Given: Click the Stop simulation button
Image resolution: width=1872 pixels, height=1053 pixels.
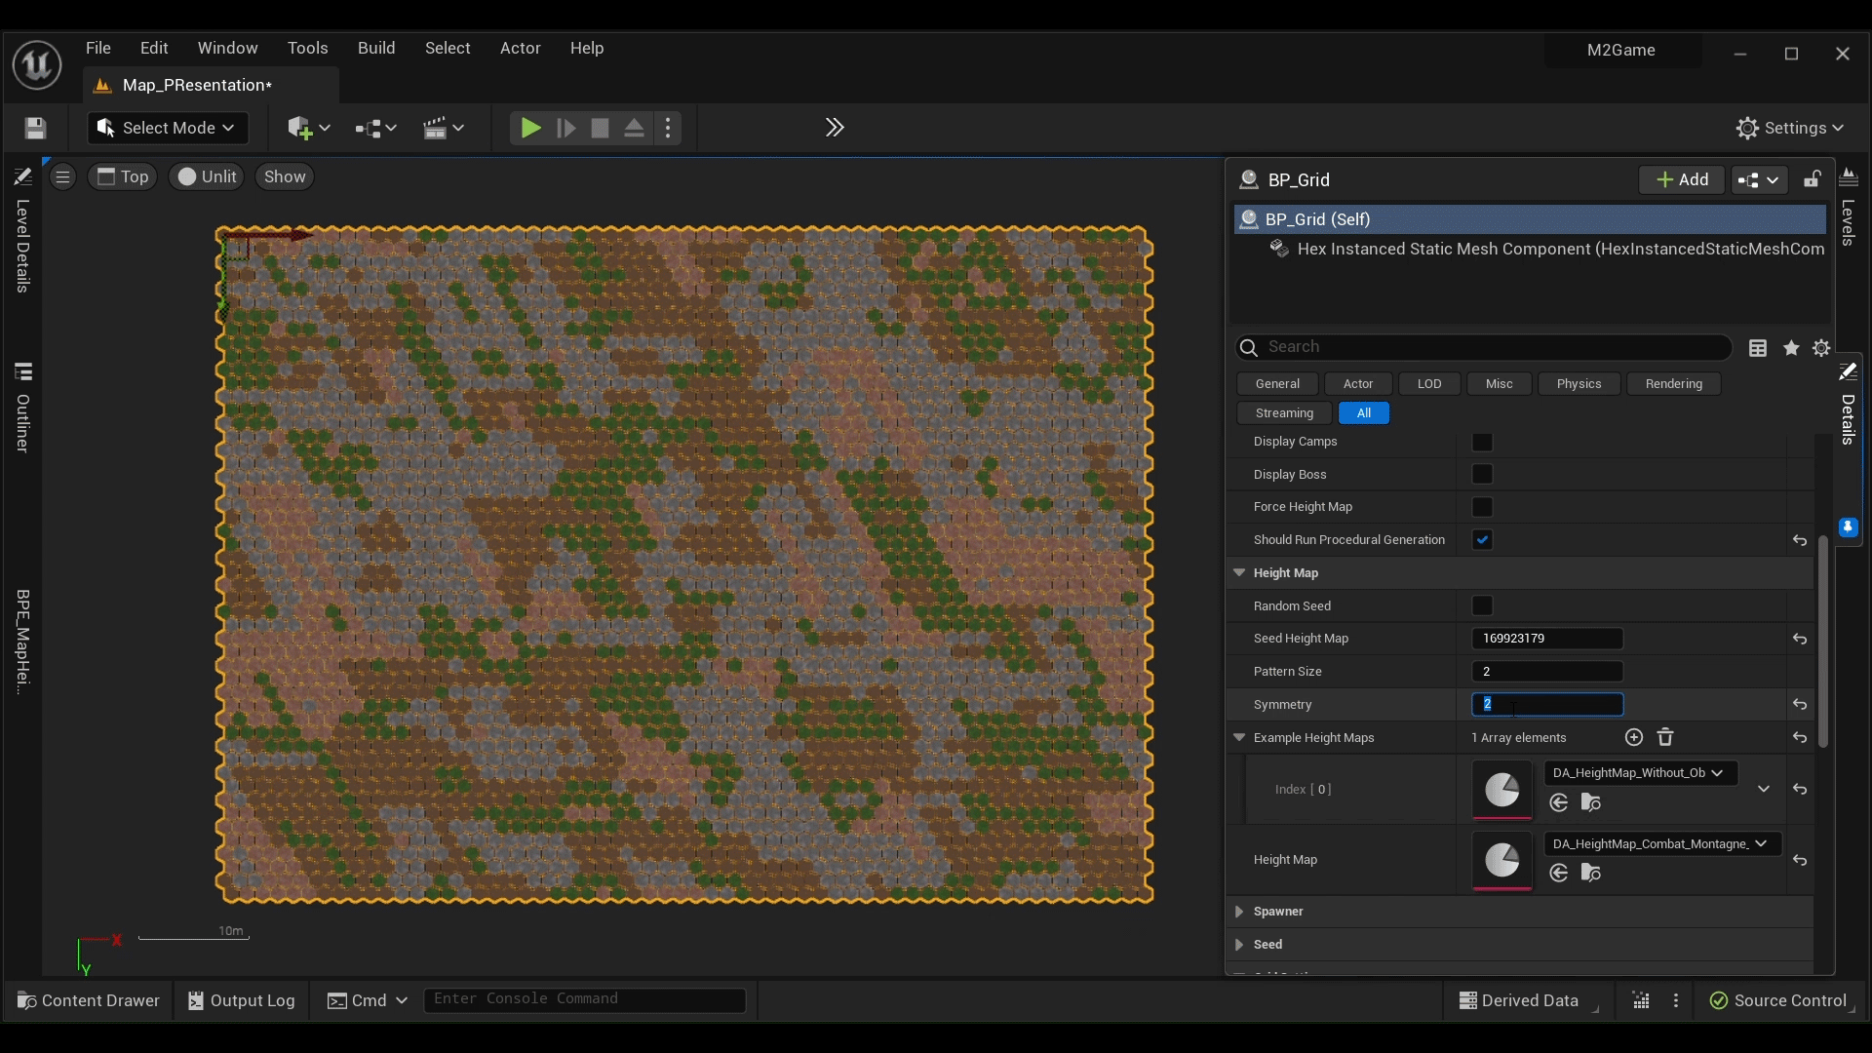Looking at the screenshot, I should [x=601, y=128].
